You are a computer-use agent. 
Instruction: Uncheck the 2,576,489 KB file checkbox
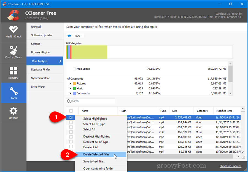point(71,117)
